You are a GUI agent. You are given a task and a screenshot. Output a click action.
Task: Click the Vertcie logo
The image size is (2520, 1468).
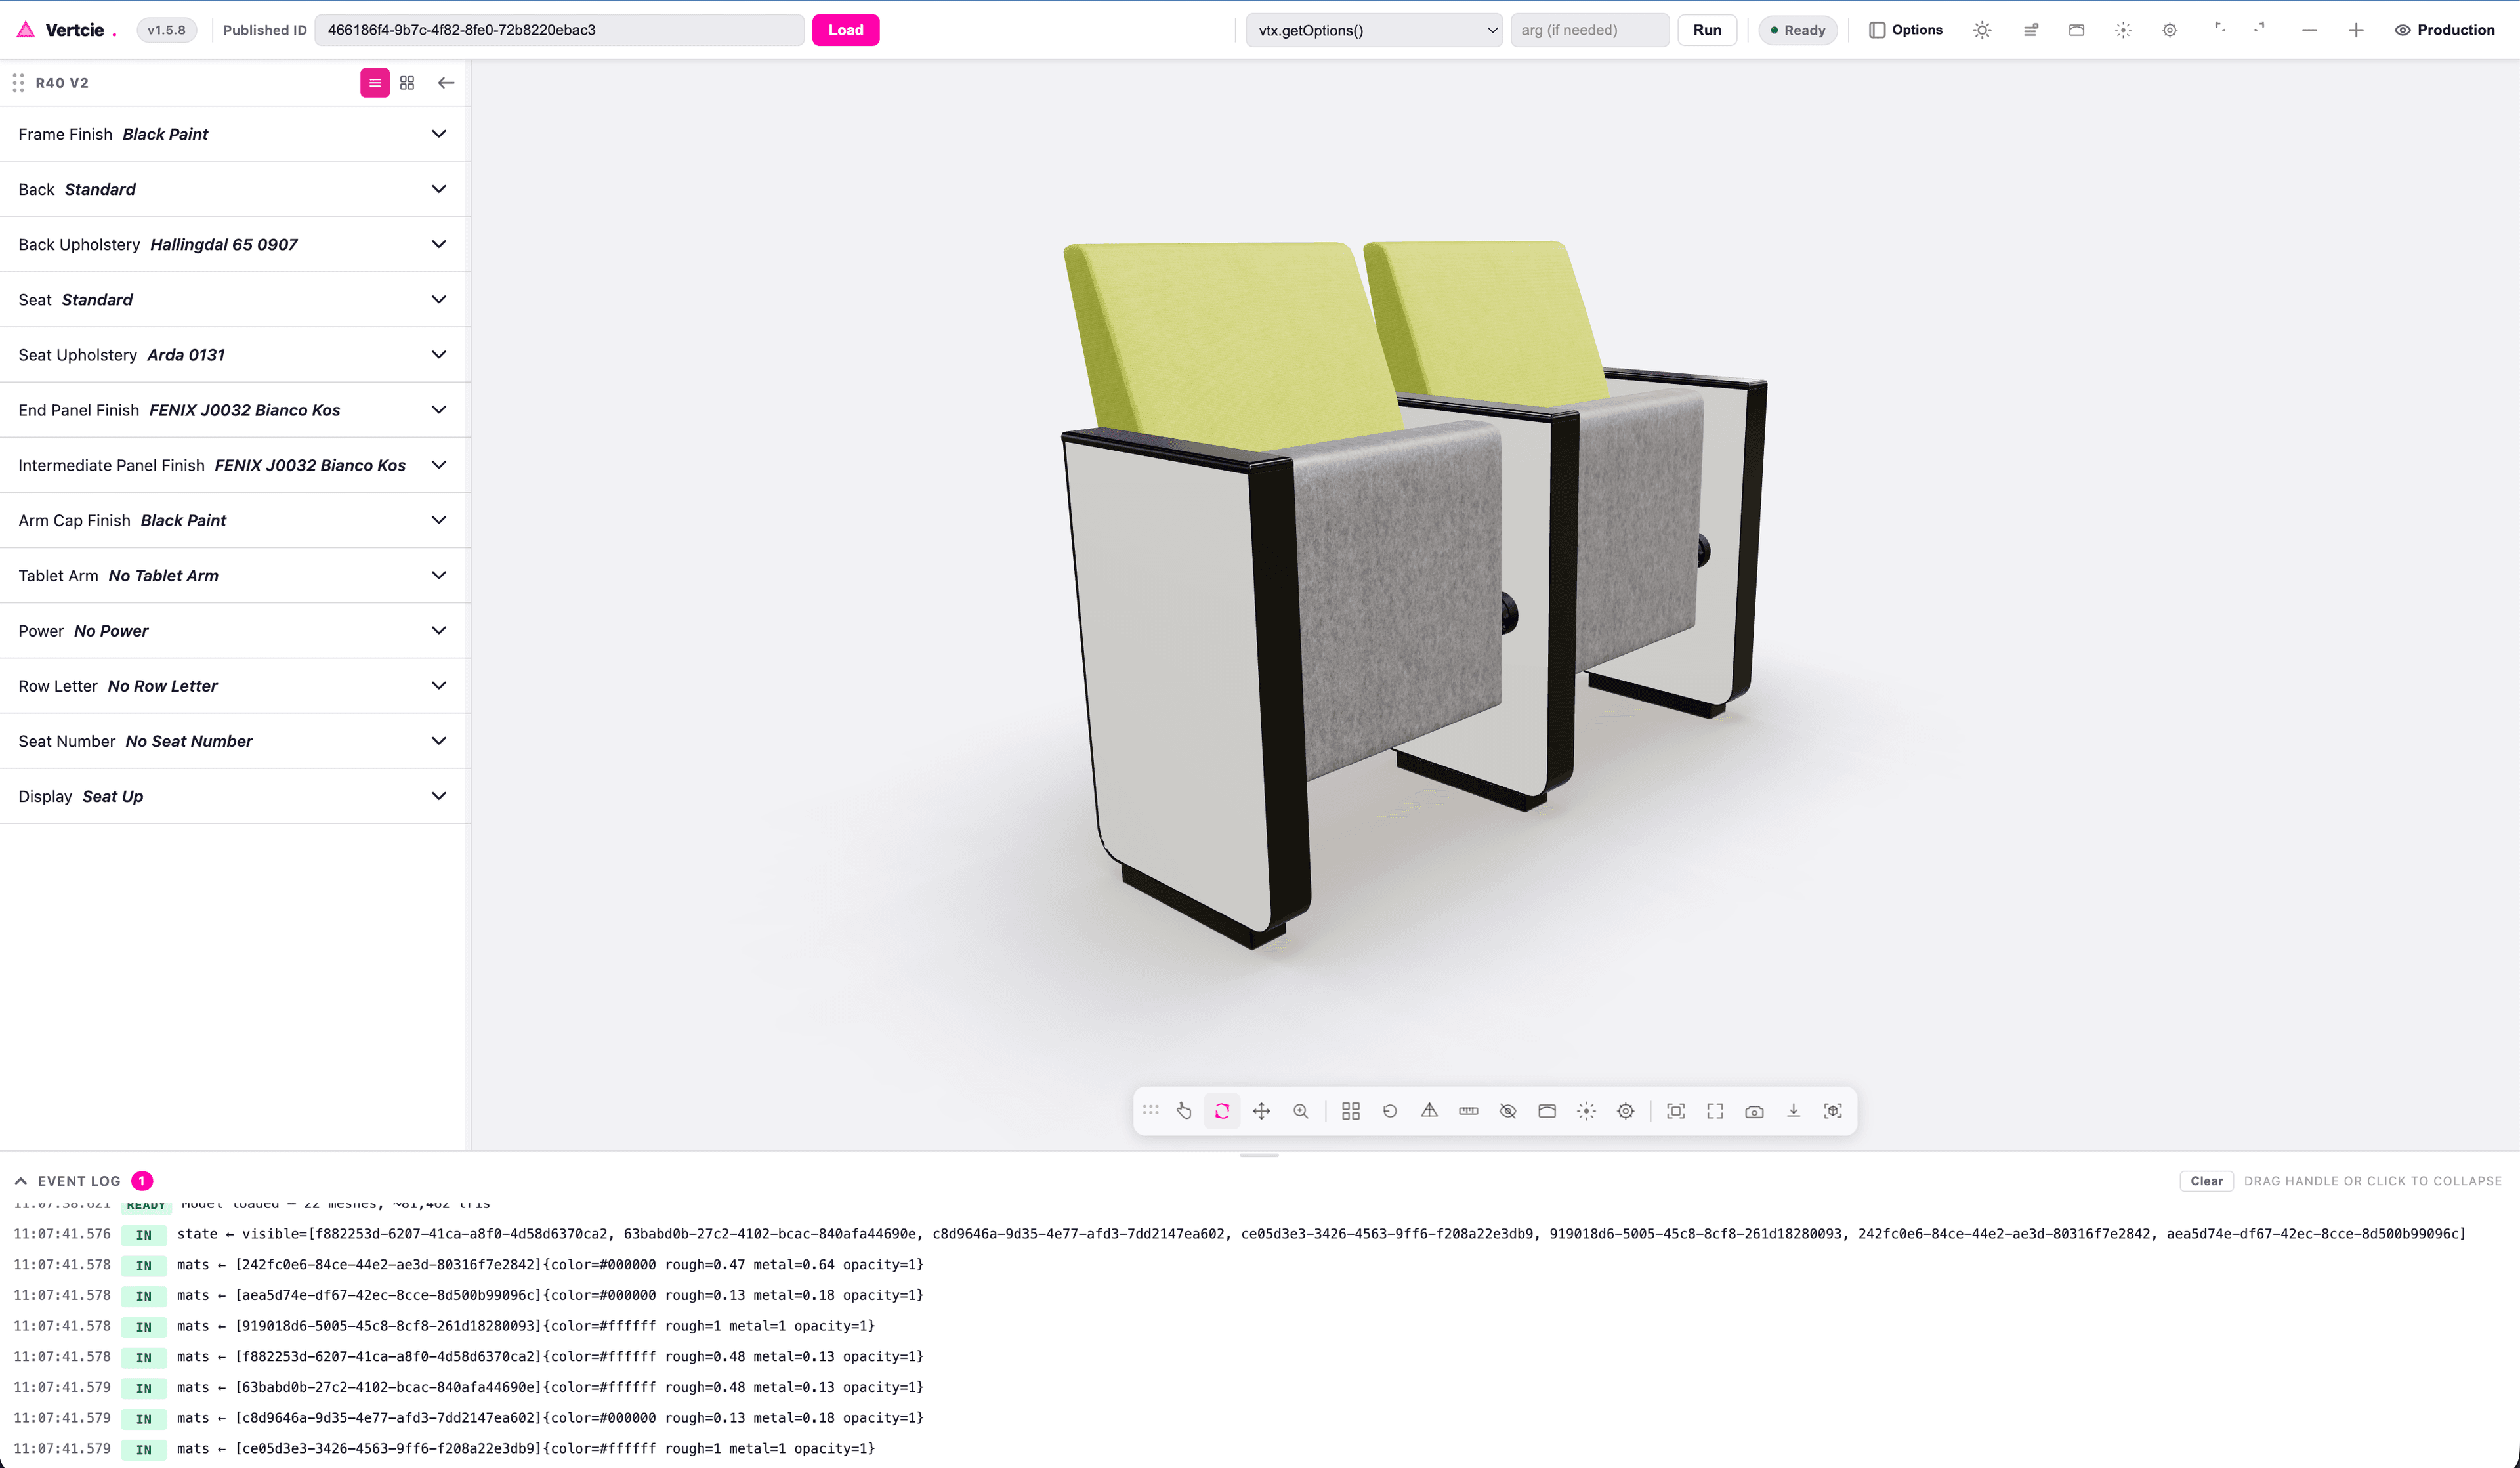click(x=66, y=30)
